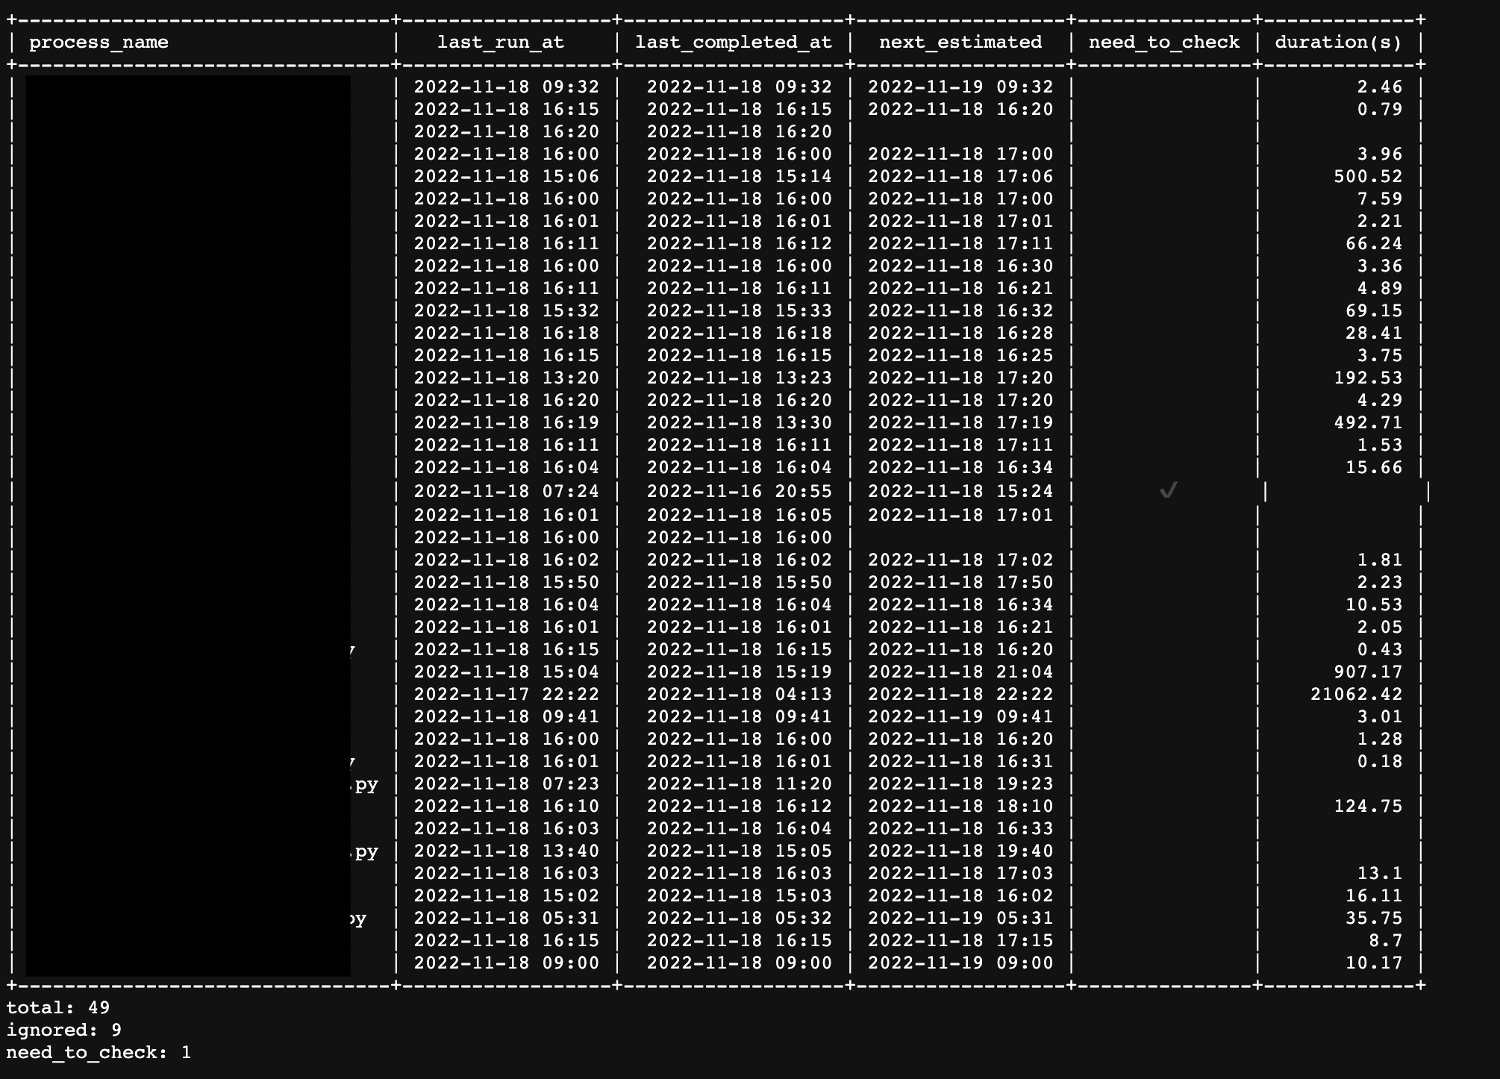Select the checkmark in need_to_check column

point(1168,491)
